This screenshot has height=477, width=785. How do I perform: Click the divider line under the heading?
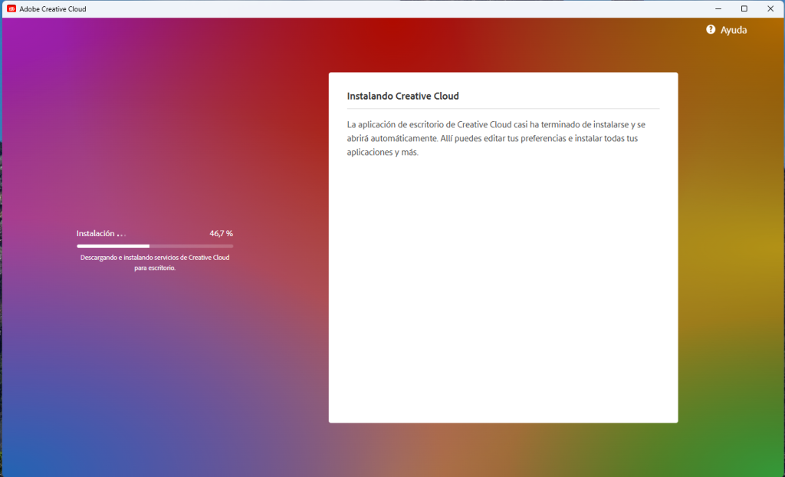click(503, 109)
